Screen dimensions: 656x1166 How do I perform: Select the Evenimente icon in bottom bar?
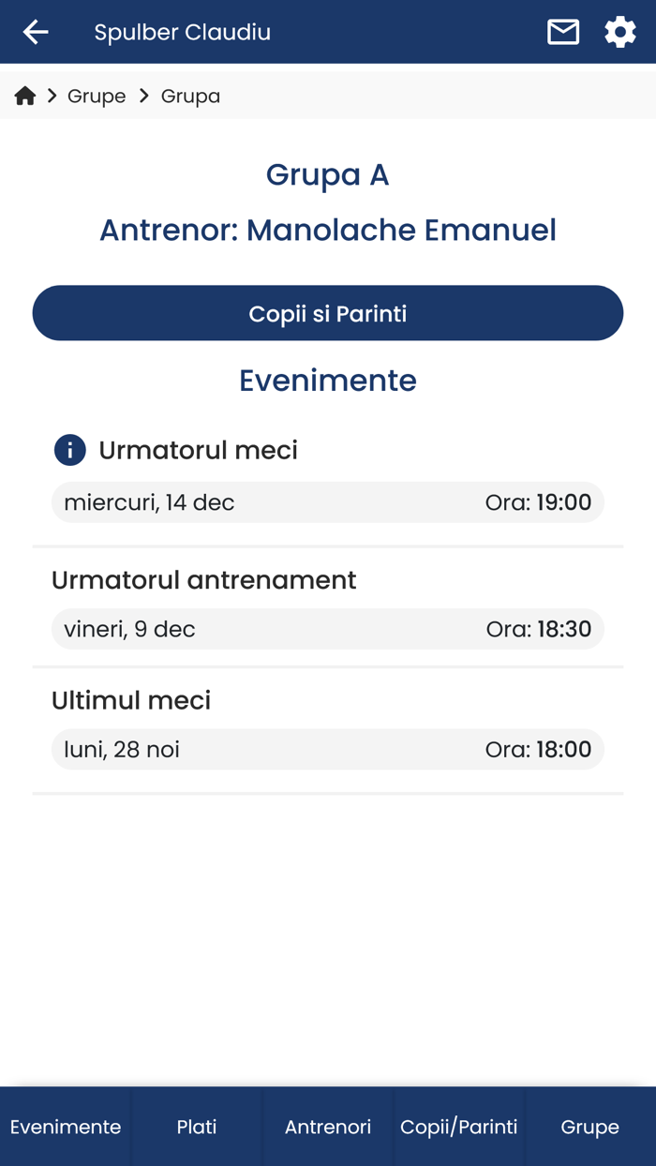coord(65,1128)
